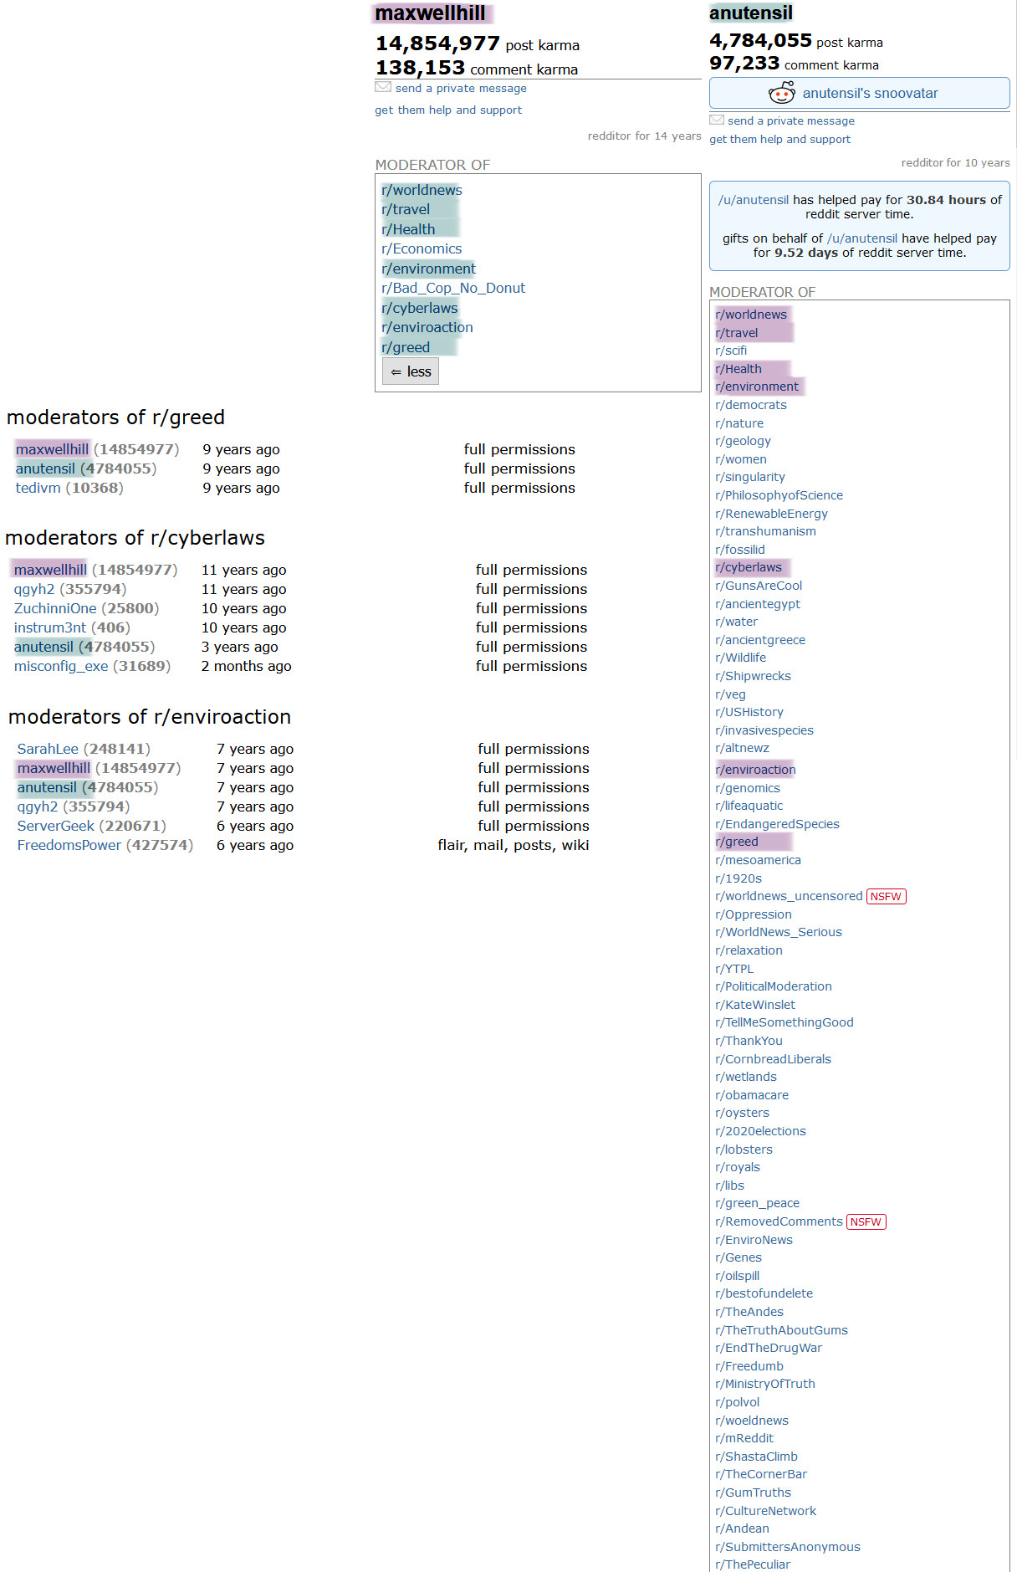Send maxwellhill a private message
1017x1572 pixels.
click(461, 88)
